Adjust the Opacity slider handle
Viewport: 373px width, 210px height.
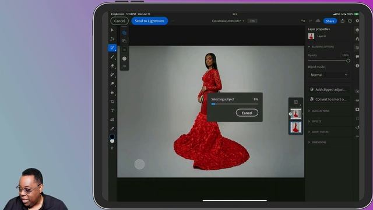(x=348, y=61)
